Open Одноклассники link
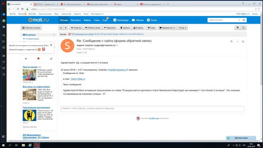 click(45, 14)
